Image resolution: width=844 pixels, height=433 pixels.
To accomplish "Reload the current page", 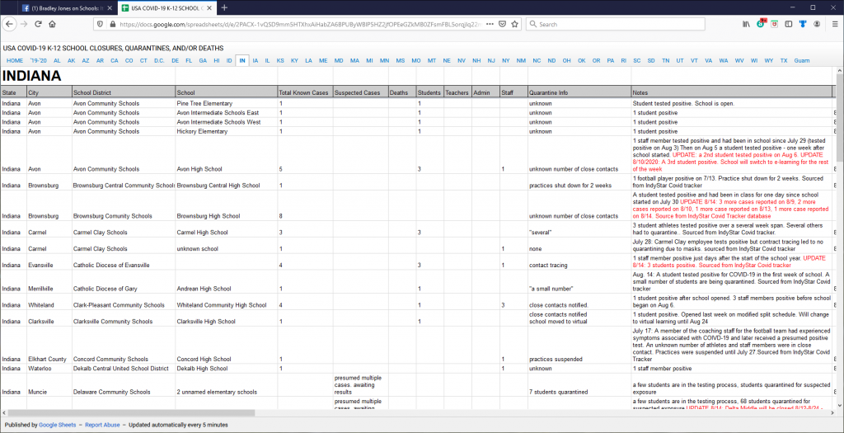I will (x=38, y=24).
